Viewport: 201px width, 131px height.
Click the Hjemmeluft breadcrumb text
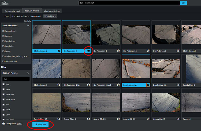click(36, 16)
